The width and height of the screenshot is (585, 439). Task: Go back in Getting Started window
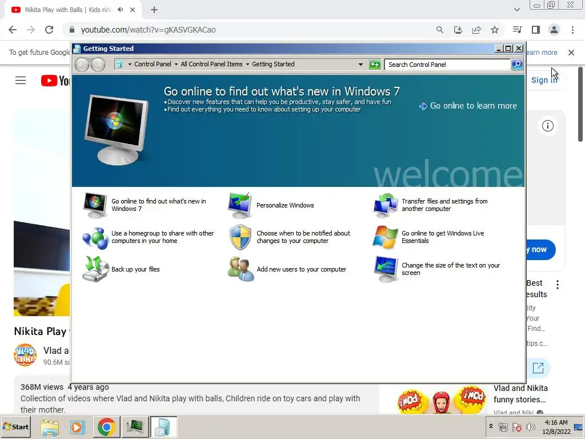click(x=82, y=65)
